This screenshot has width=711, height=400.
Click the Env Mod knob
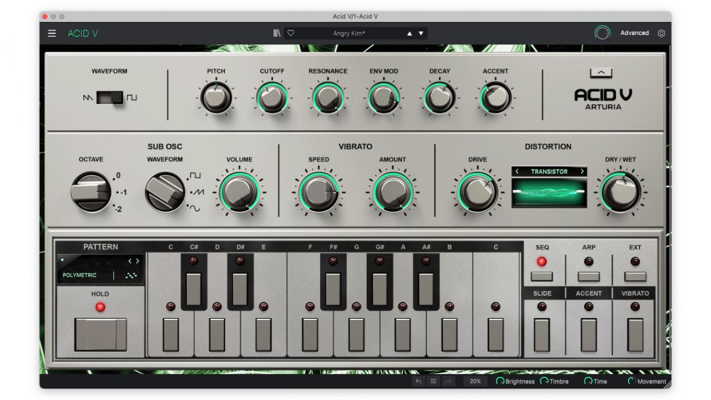pyautogui.click(x=383, y=98)
